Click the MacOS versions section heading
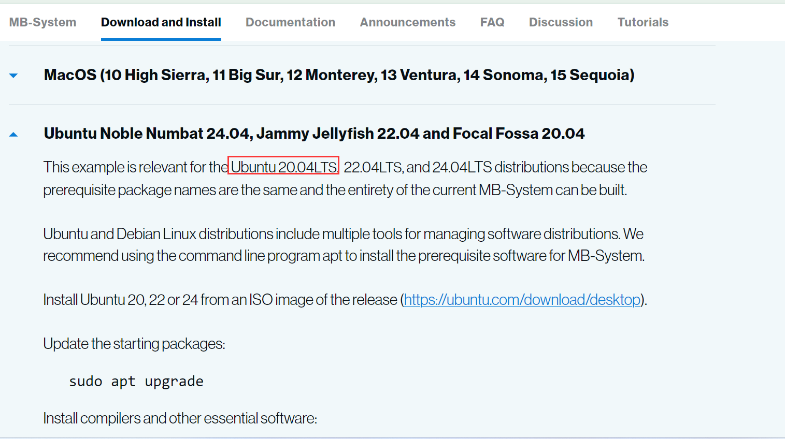 (x=339, y=75)
